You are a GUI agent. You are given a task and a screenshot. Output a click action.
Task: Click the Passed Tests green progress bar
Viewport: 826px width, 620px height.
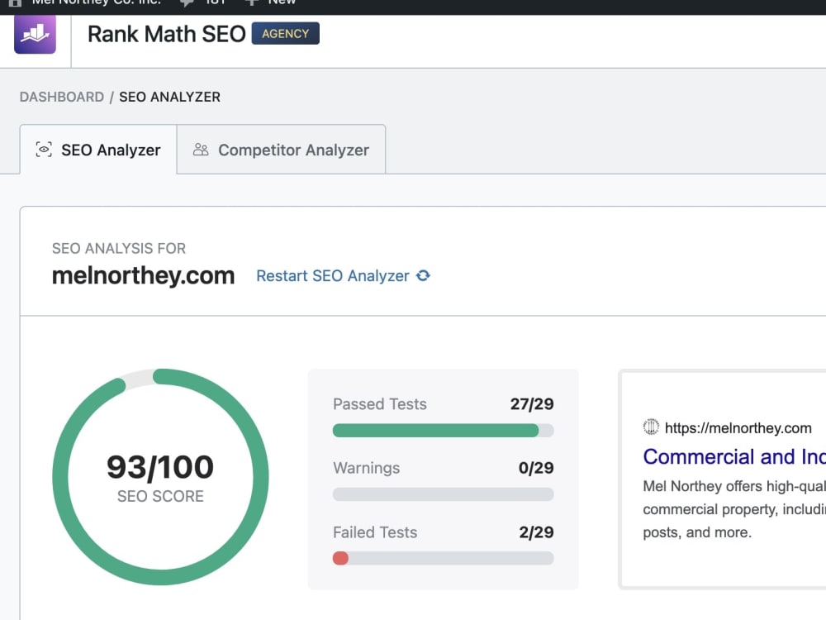coord(443,431)
